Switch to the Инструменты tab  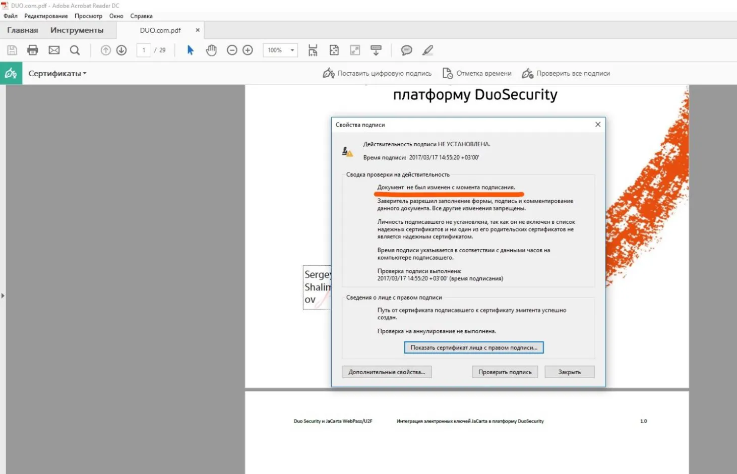(x=77, y=30)
